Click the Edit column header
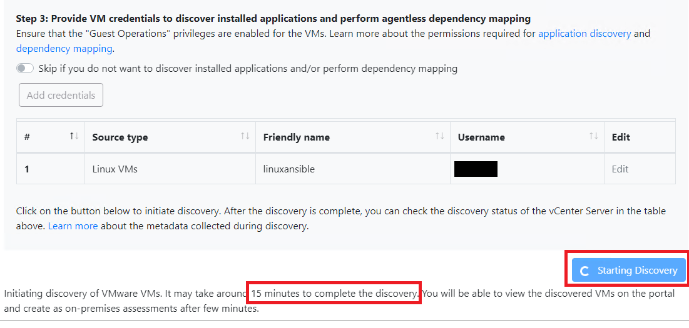689x328 pixels. (x=621, y=137)
